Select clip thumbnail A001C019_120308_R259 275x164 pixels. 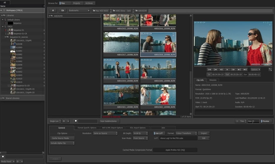pos(121,68)
